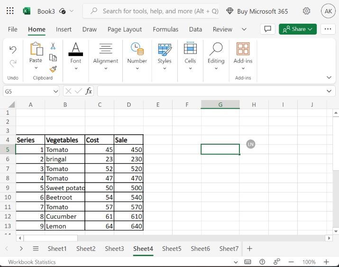The height and width of the screenshot is (267, 339).
Task: Click the search tools and help box
Action: click(x=151, y=11)
